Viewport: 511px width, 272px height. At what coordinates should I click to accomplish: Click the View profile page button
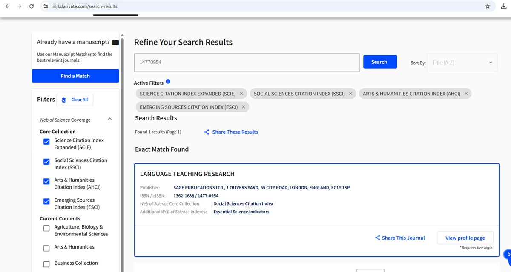(x=465, y=238)
